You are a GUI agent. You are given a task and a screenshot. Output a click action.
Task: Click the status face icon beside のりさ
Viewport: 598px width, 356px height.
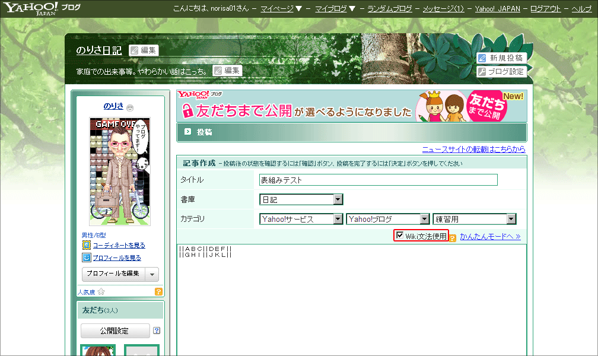(130, 107)
